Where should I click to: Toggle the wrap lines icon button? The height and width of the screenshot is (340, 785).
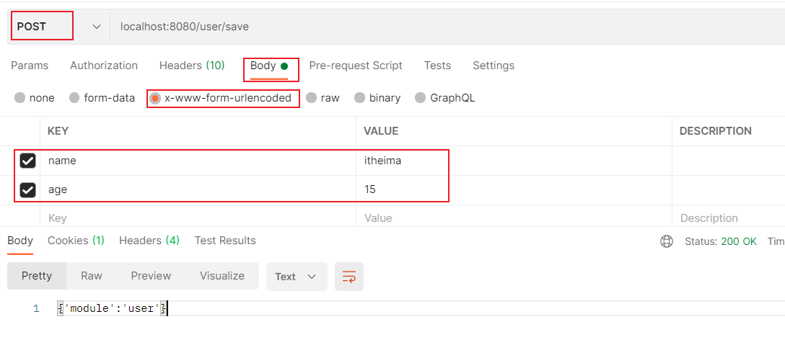349,277
